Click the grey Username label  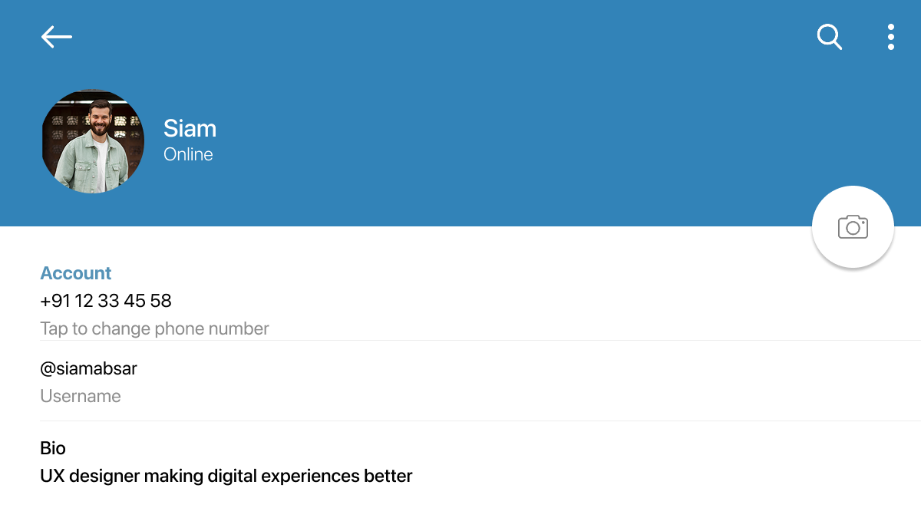[x=81, y=396]
